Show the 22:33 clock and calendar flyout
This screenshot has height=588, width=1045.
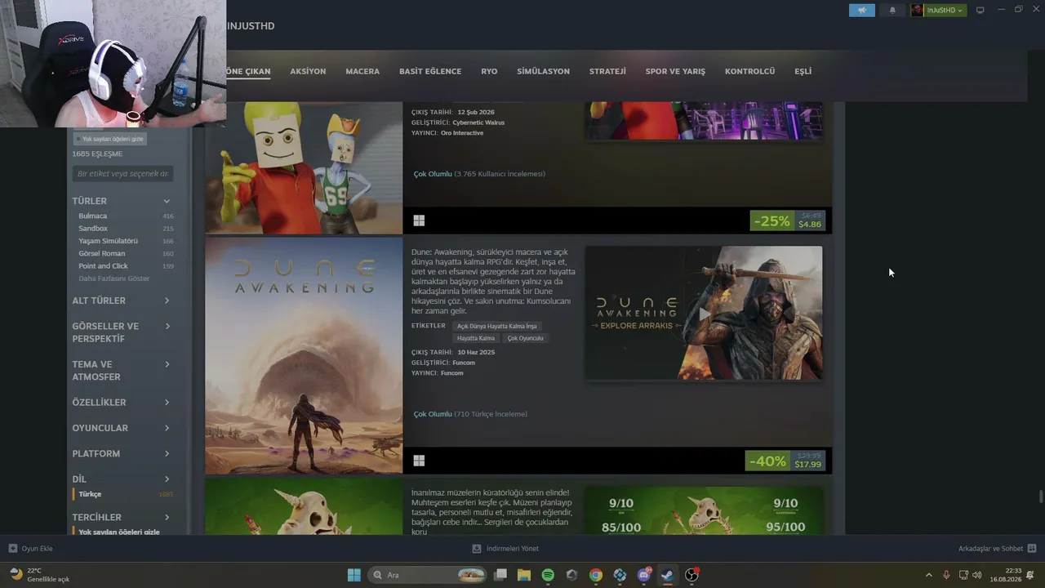pyautogui.click(x=1005, y=575)
